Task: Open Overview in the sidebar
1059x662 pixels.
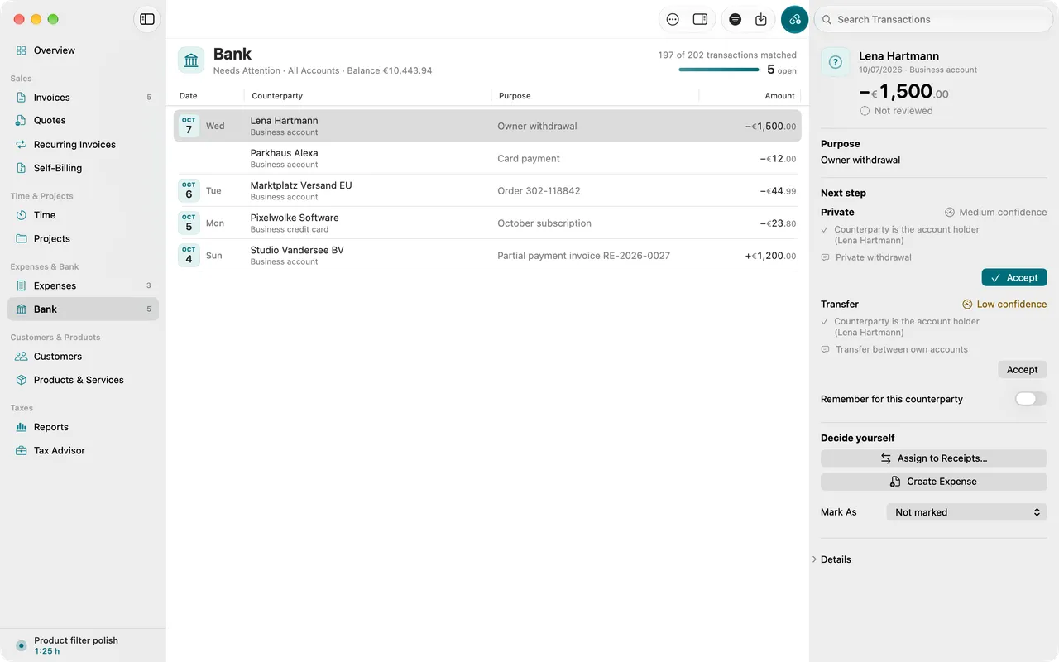Action: tap(83, 50)
